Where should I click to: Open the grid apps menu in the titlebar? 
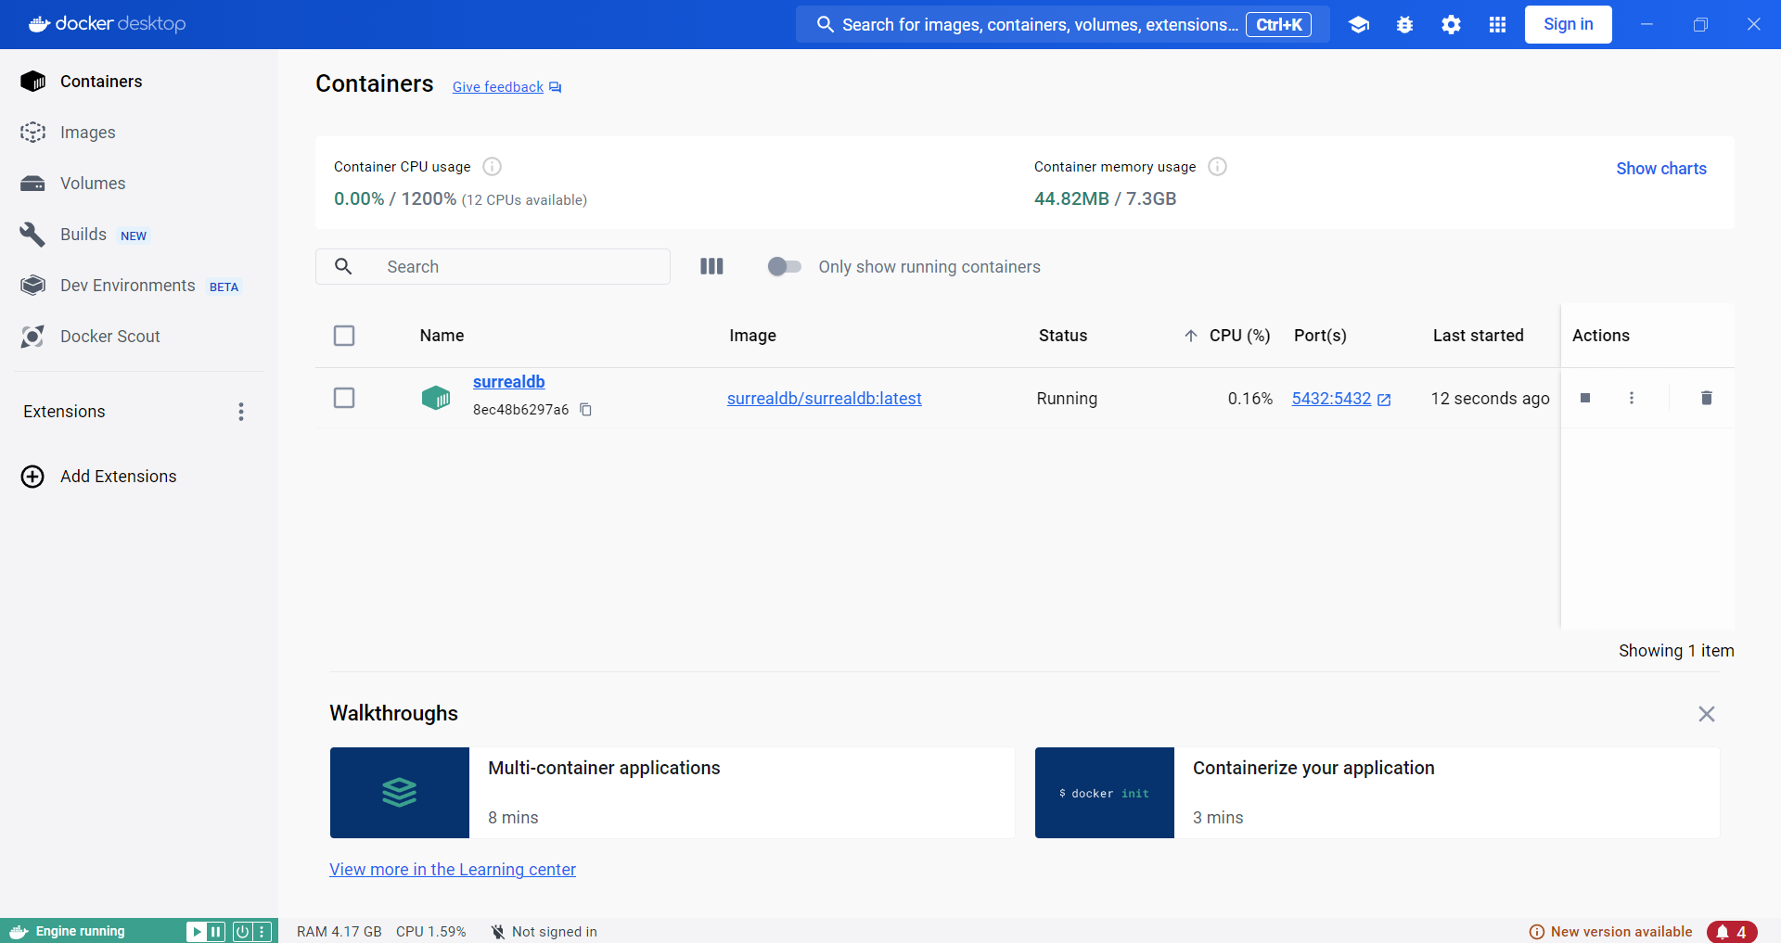coord(1496,24)
